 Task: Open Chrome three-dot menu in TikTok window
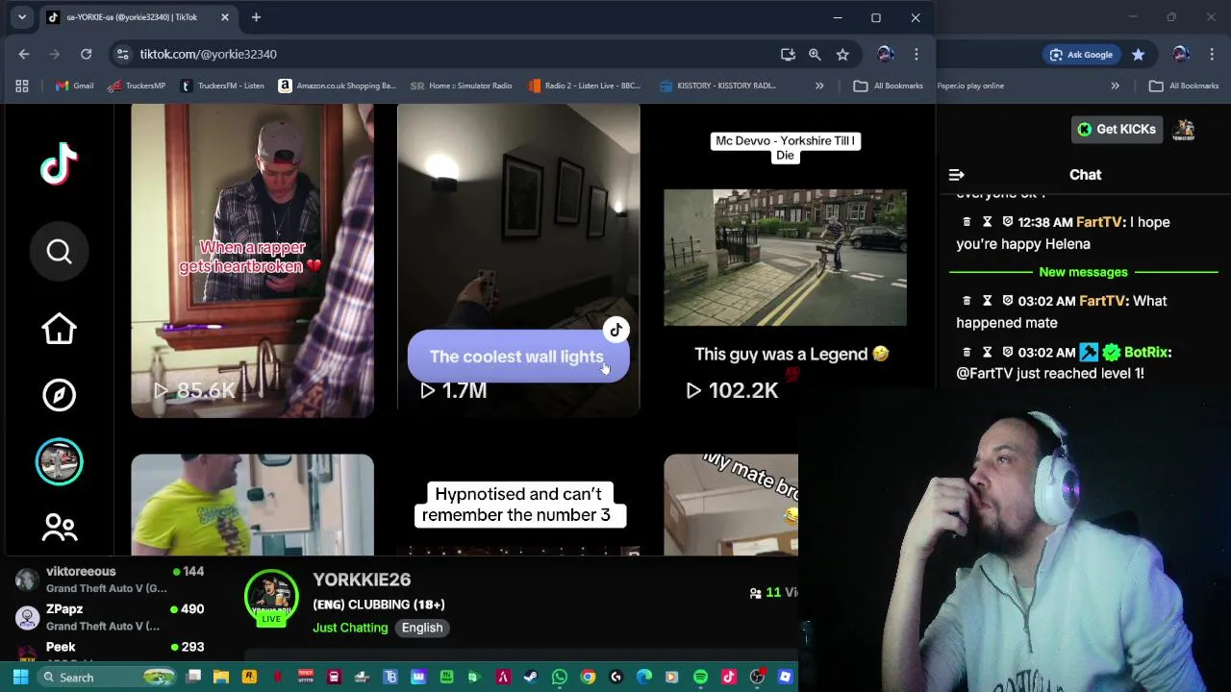[917, 55]
